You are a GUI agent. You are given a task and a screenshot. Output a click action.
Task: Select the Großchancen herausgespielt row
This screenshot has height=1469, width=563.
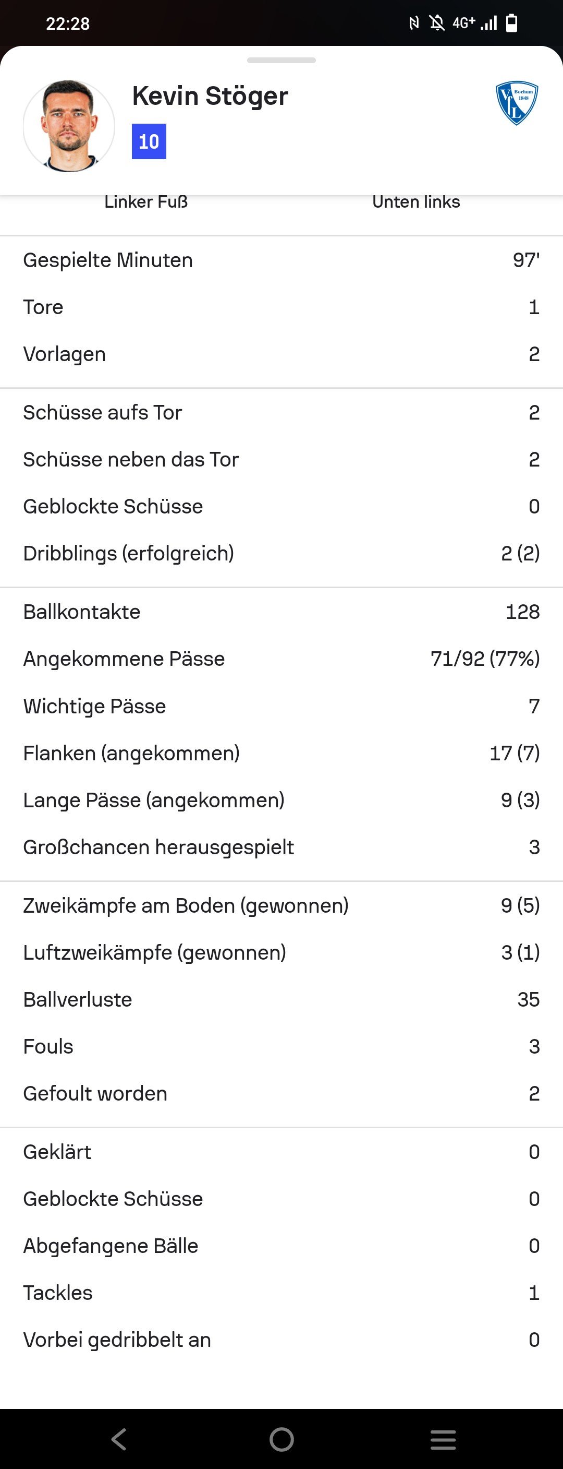click(x=281, y=847)
